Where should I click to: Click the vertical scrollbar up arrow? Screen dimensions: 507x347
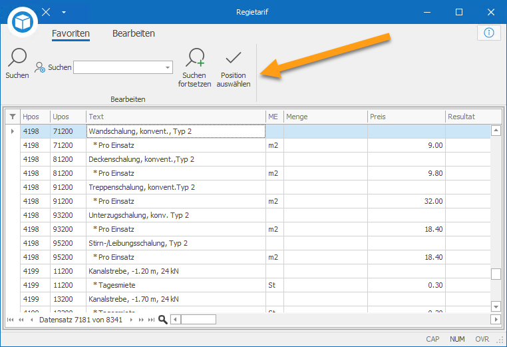tap(496, 131)
